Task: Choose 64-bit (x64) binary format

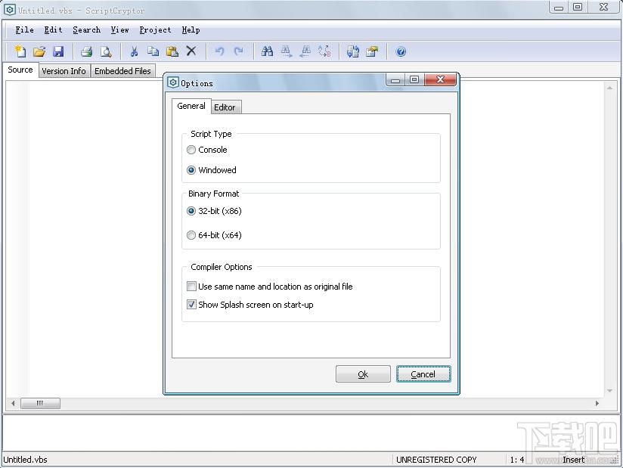Action: 214,235
